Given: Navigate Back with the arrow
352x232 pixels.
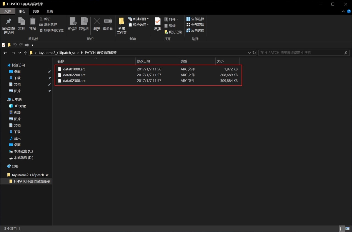Looking at the screenshot, I should tap(5, 53).
